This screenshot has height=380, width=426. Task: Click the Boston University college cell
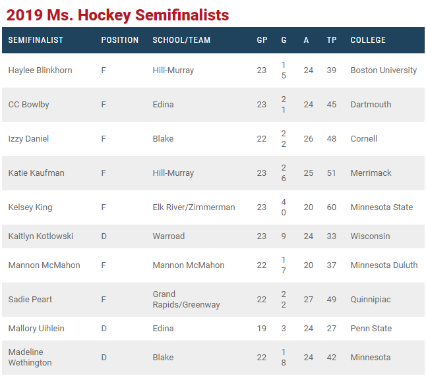tap(383, 70)
